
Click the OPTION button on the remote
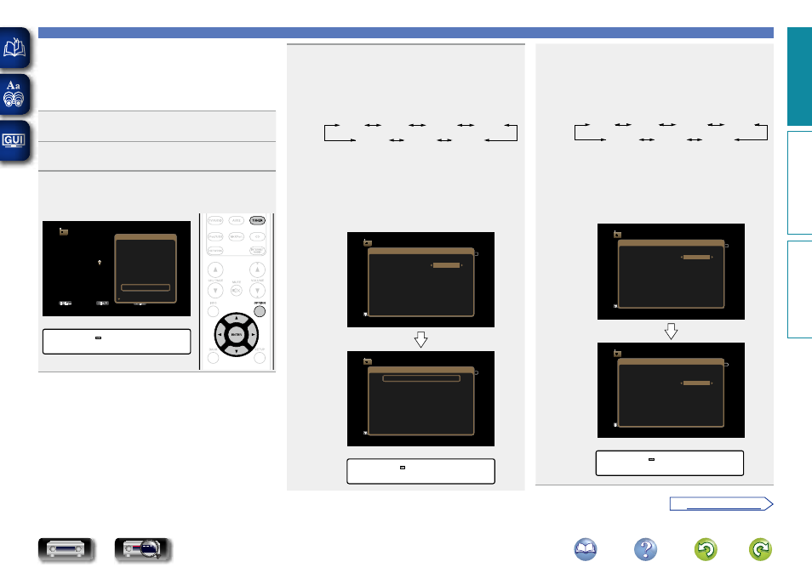click(260, 311)
